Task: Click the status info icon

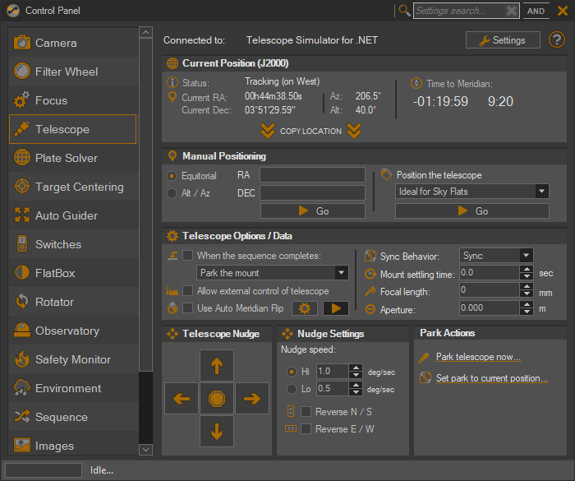Action: pos(172,82)
